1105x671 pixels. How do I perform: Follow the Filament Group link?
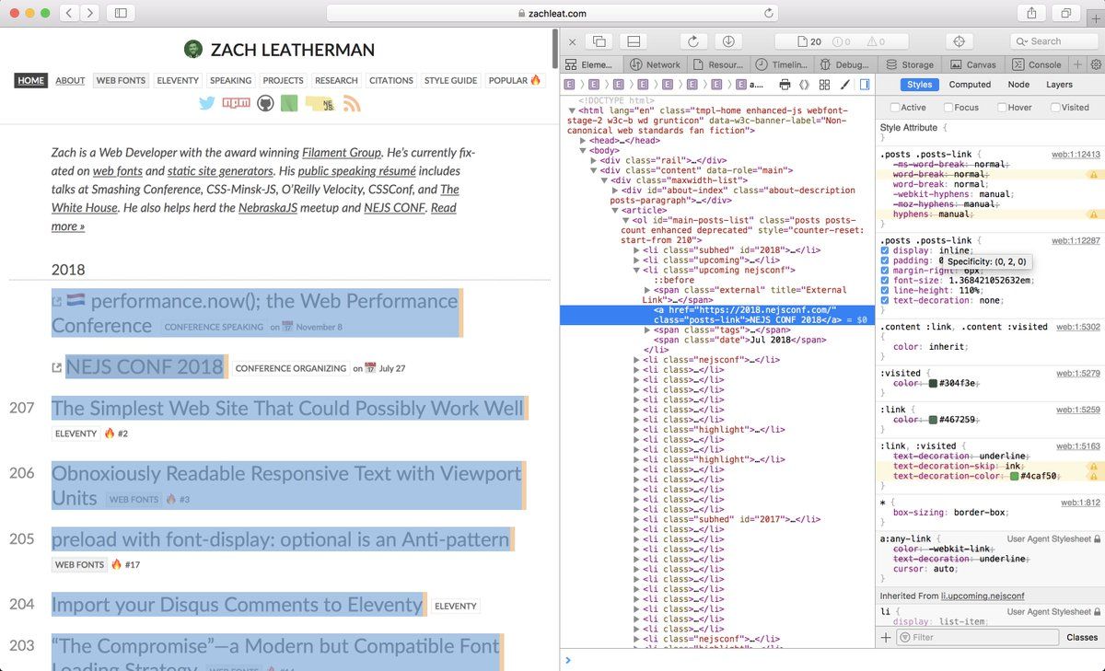pos(341,153)
